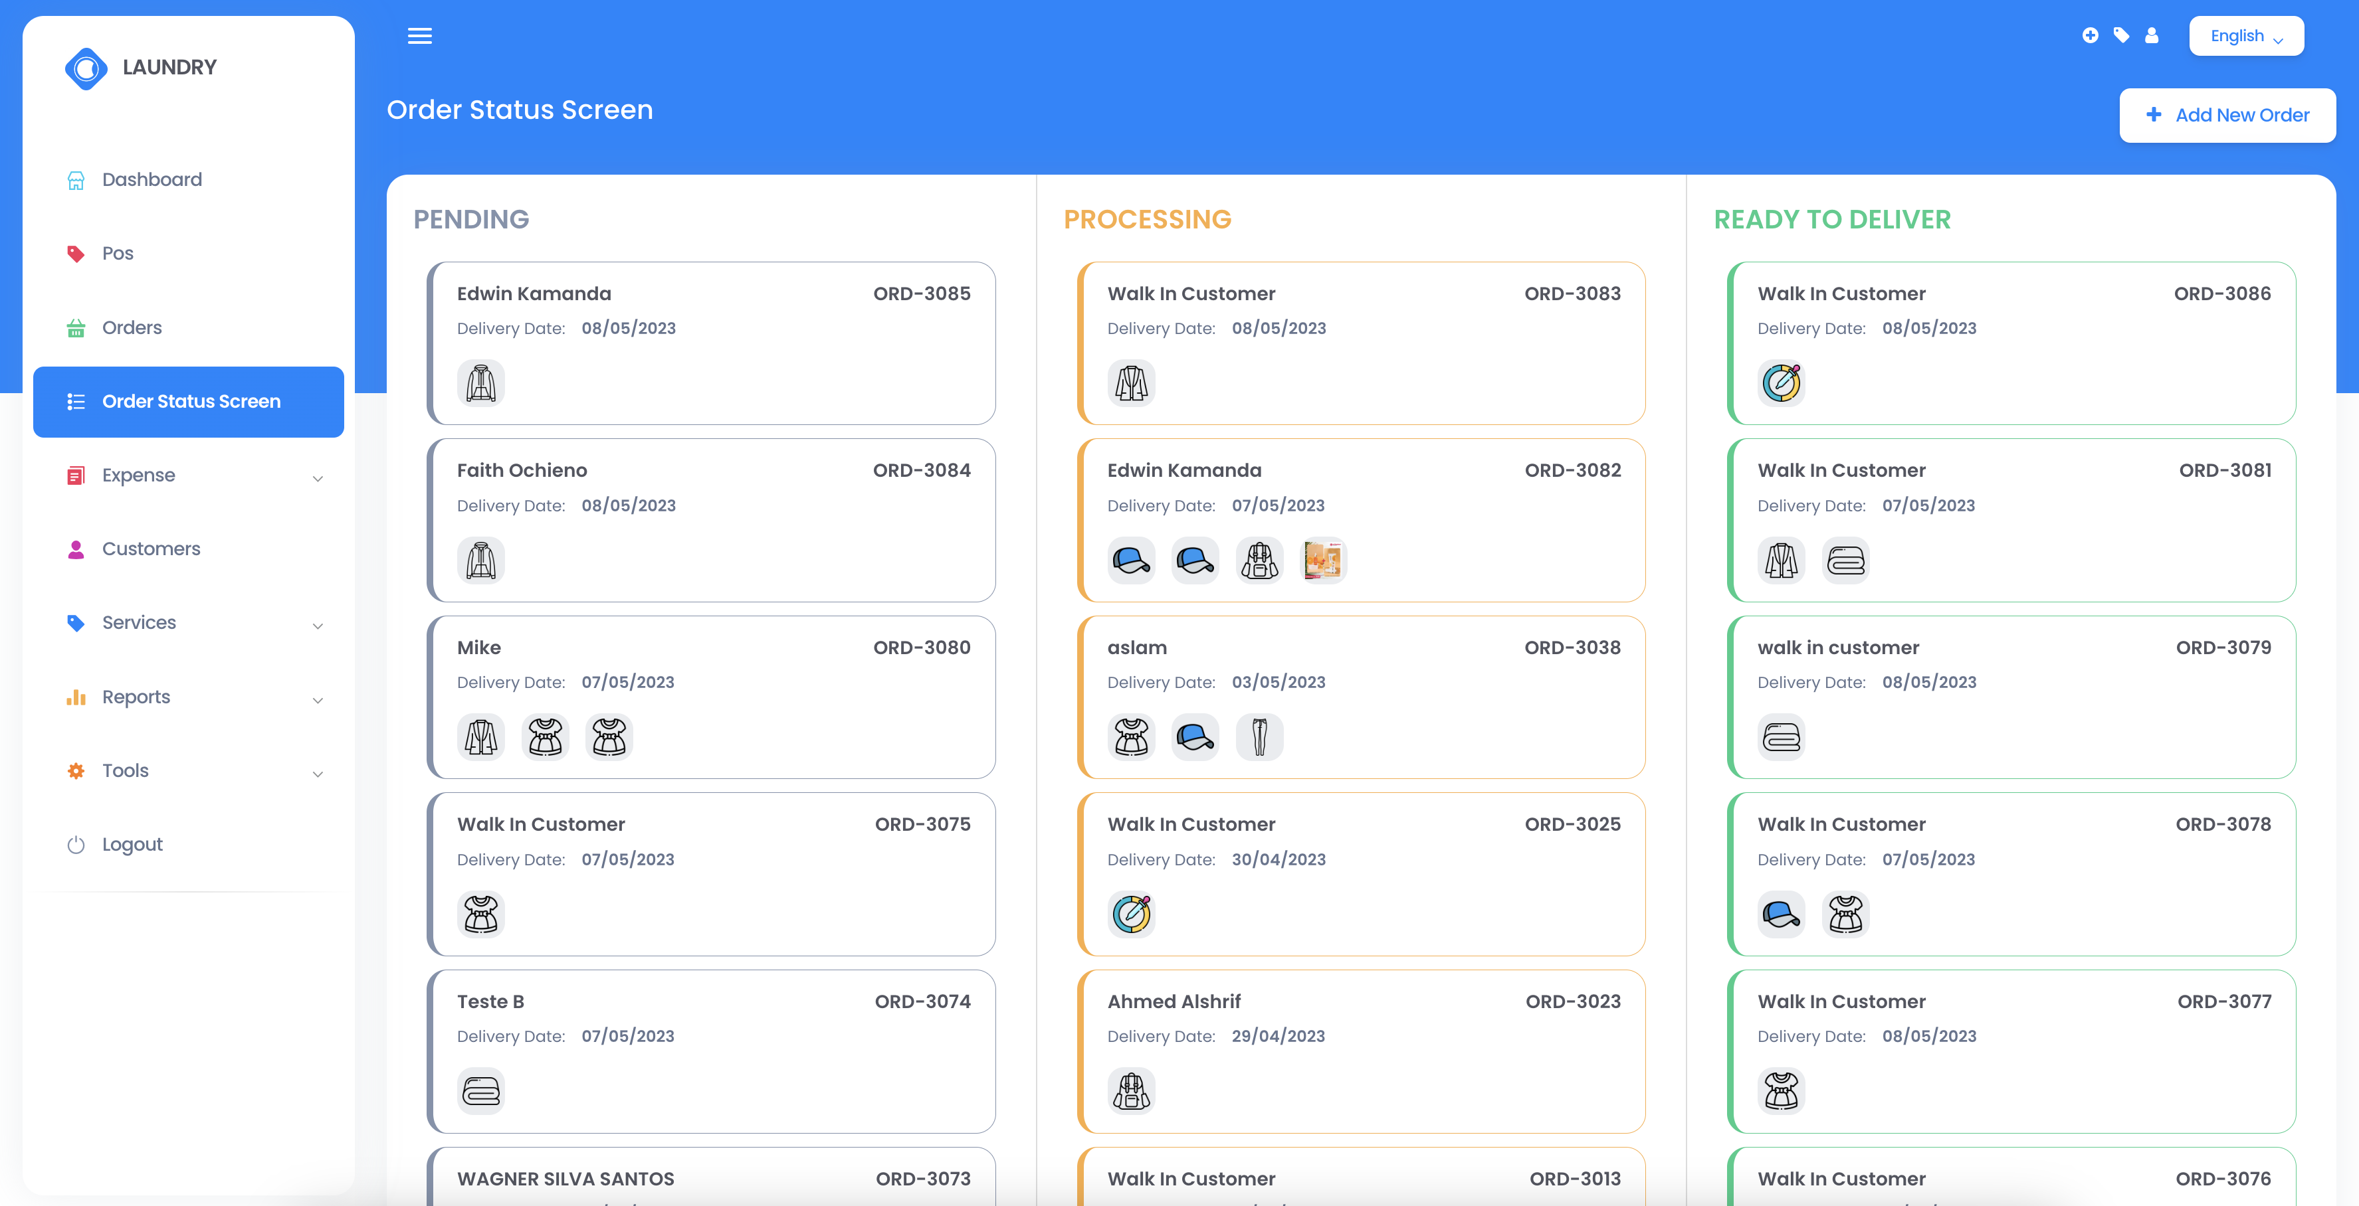The image size is (2359, 1206).
Task: Expand the Reports menu chevron
Action: tap(318, 700)
